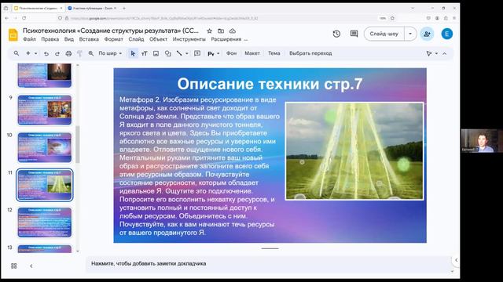Image resolution: width=503 pixels, height=282 pixels.
Task: Open the new slide layout dropdown
Action: click(36, 54)
